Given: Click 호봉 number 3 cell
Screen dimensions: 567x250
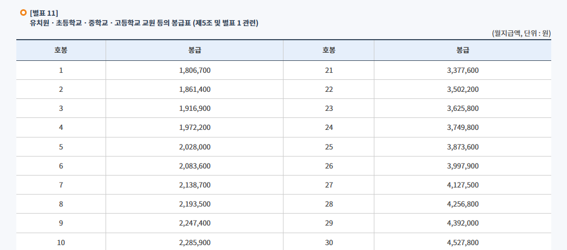Looking at the screenshot, I should point(61,108).
